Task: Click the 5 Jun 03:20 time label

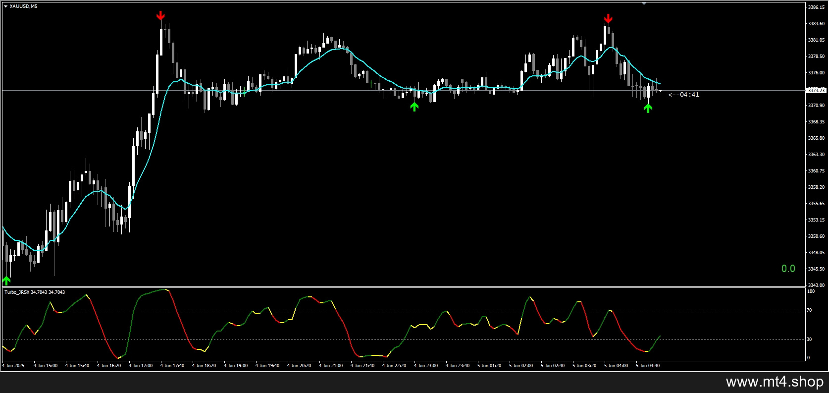Action: coord(584,366)
